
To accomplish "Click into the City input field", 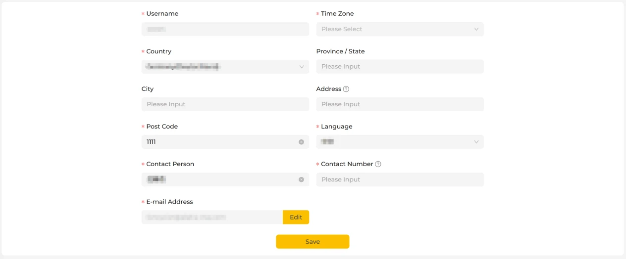I will (x=225, y=104).
